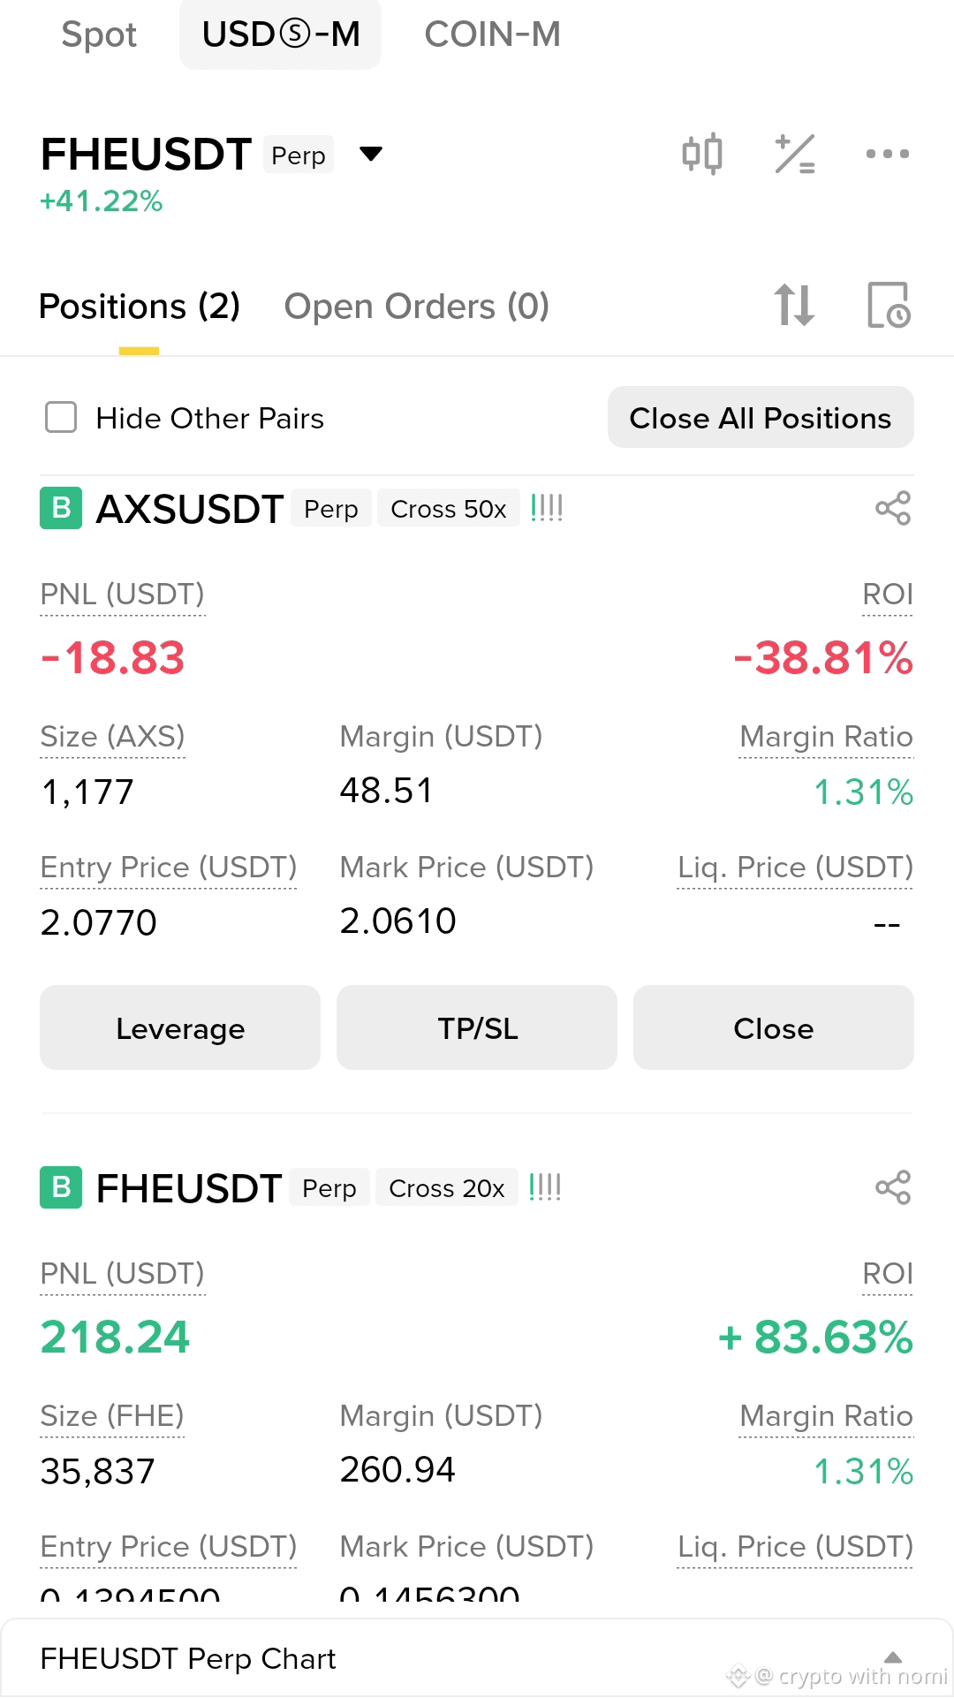This screenshot has width=954, height=1698.
Task: Share the AXSUSDT position
Action: 892,509
